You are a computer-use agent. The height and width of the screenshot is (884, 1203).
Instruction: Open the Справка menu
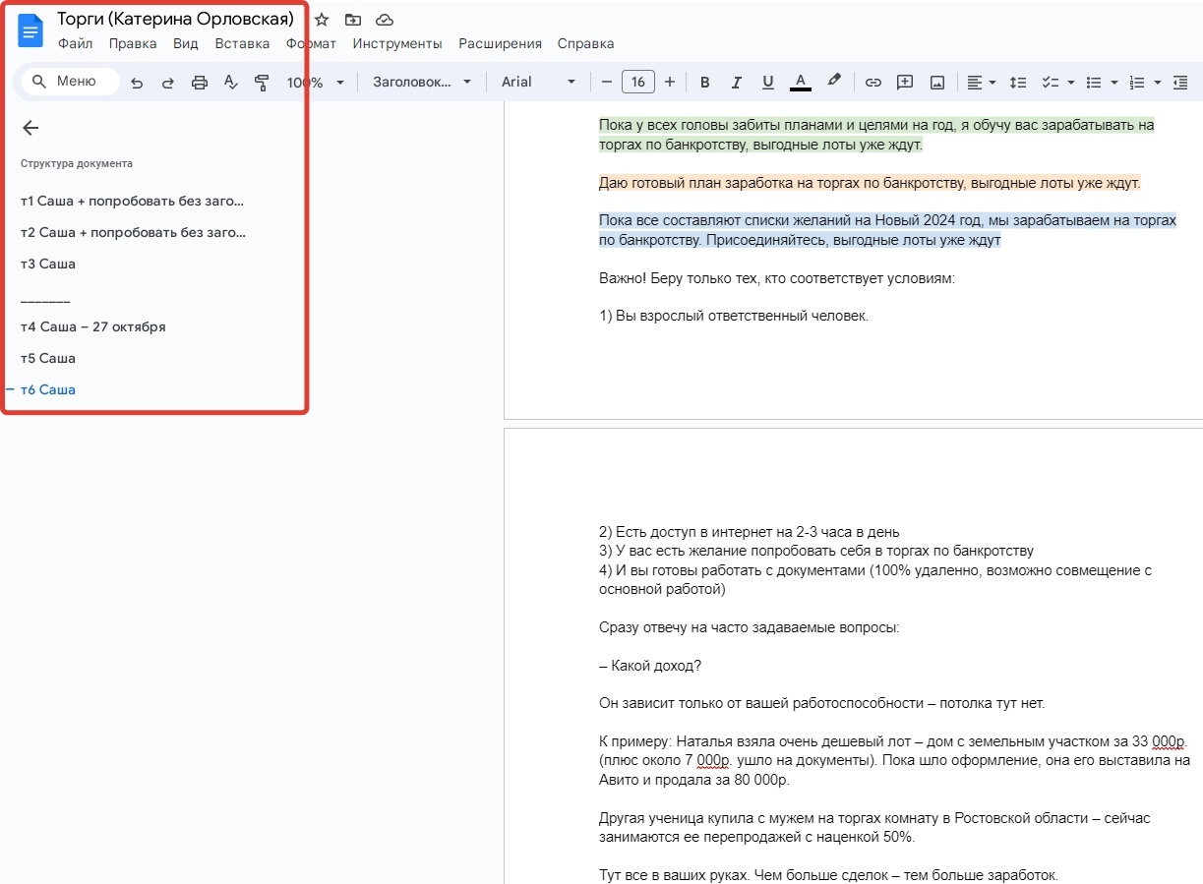pyautogui.click(x=585, y=43)
